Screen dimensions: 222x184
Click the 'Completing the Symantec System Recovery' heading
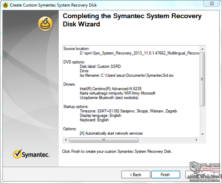[x=132, y=20]
